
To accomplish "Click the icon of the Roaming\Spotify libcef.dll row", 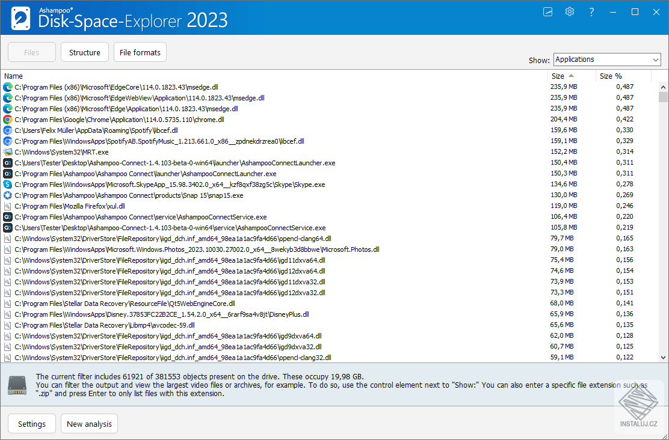I will point(8,130).
